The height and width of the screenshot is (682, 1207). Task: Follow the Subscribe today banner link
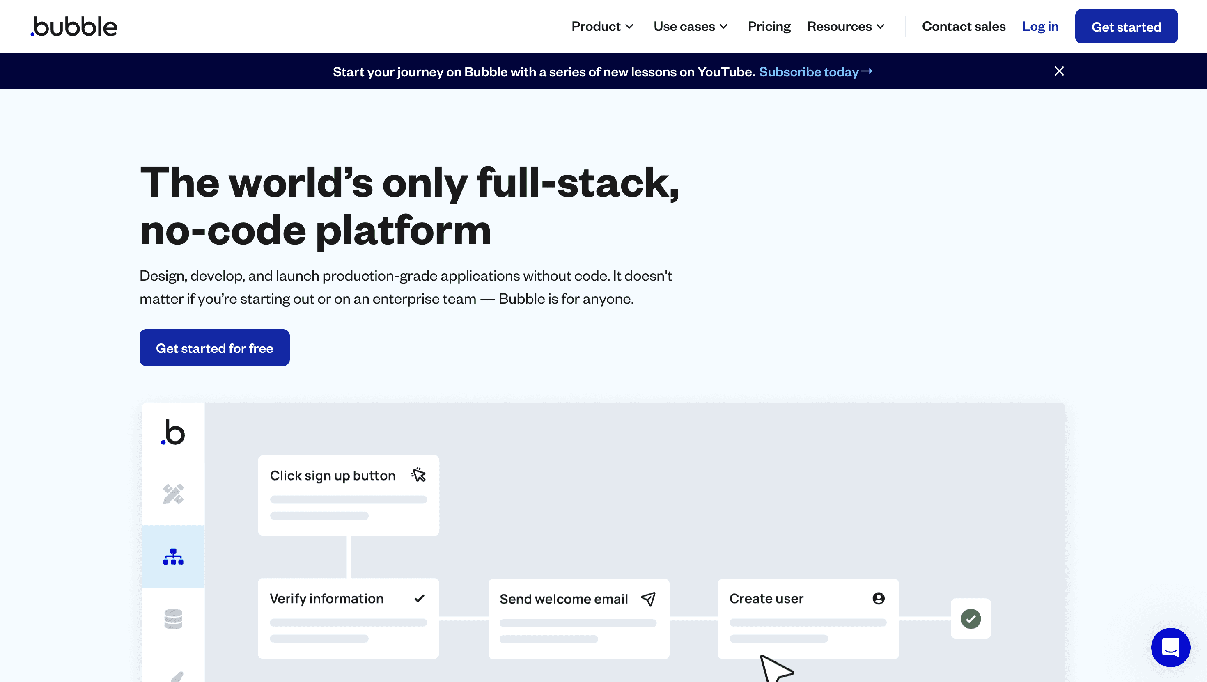coord(815,72)
